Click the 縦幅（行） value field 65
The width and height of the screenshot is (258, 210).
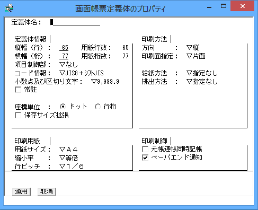(x=64, y=48)
